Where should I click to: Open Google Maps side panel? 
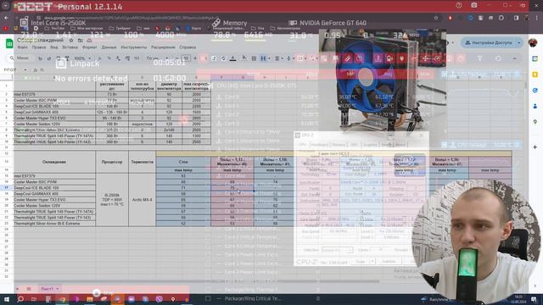(x=535, y=122)
